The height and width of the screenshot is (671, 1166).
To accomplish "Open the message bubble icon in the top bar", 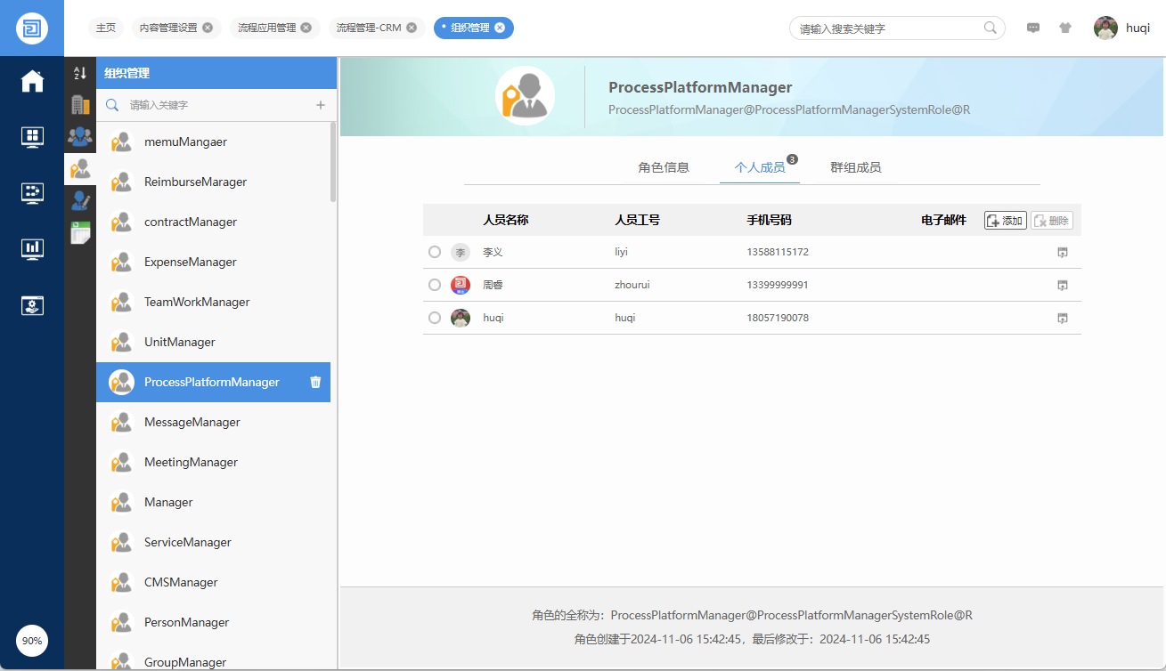I will pos(1033,28).
